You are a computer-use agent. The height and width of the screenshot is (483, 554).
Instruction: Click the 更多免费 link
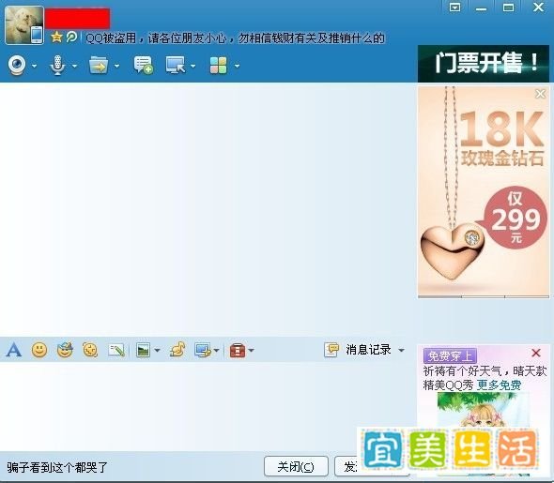499,385
